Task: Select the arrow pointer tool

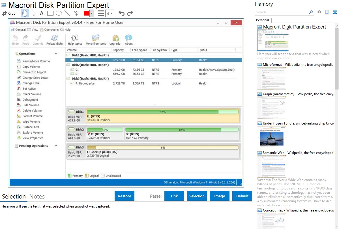Action: click(x=33, y=13)
